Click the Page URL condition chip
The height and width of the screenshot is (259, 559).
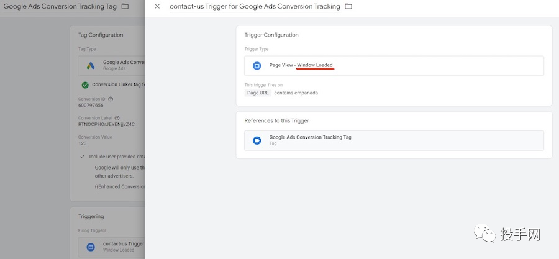click(258, 93)
